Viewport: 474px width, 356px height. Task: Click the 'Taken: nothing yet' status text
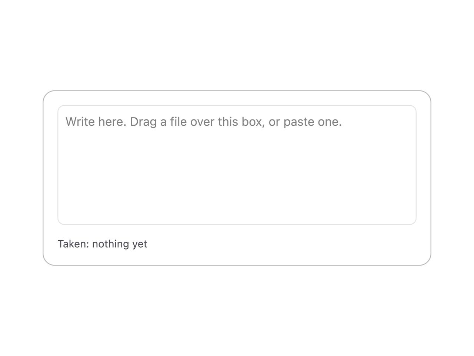coord(102,244)
